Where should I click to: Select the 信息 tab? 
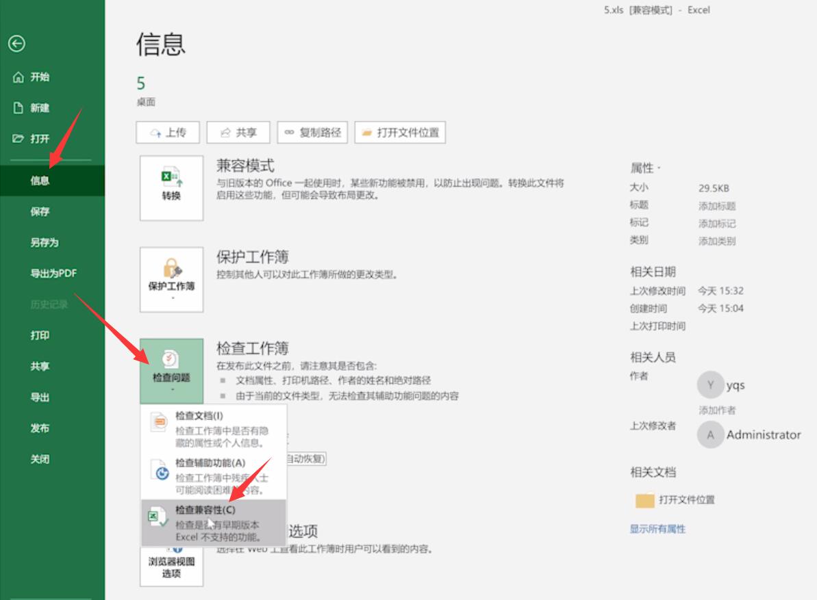coord(52,181)
